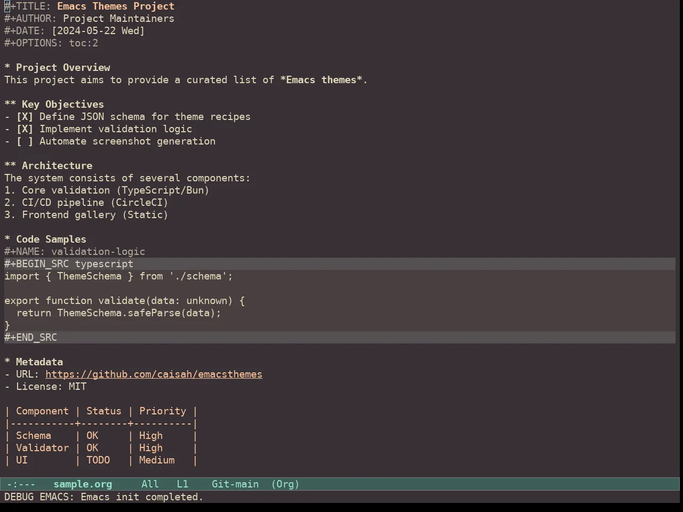The image size is (683, 512).
Task: Click the 'Component' table header cell
Action: tap(42, 411)
